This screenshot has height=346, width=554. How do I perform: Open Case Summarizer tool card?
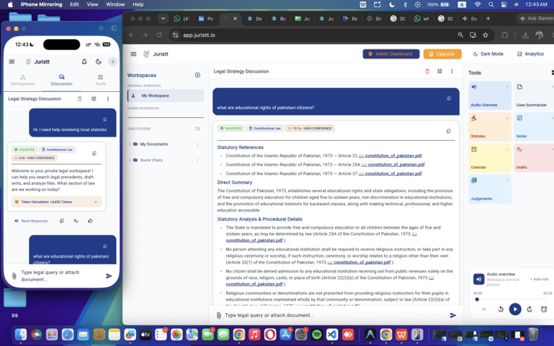point(534,95)
